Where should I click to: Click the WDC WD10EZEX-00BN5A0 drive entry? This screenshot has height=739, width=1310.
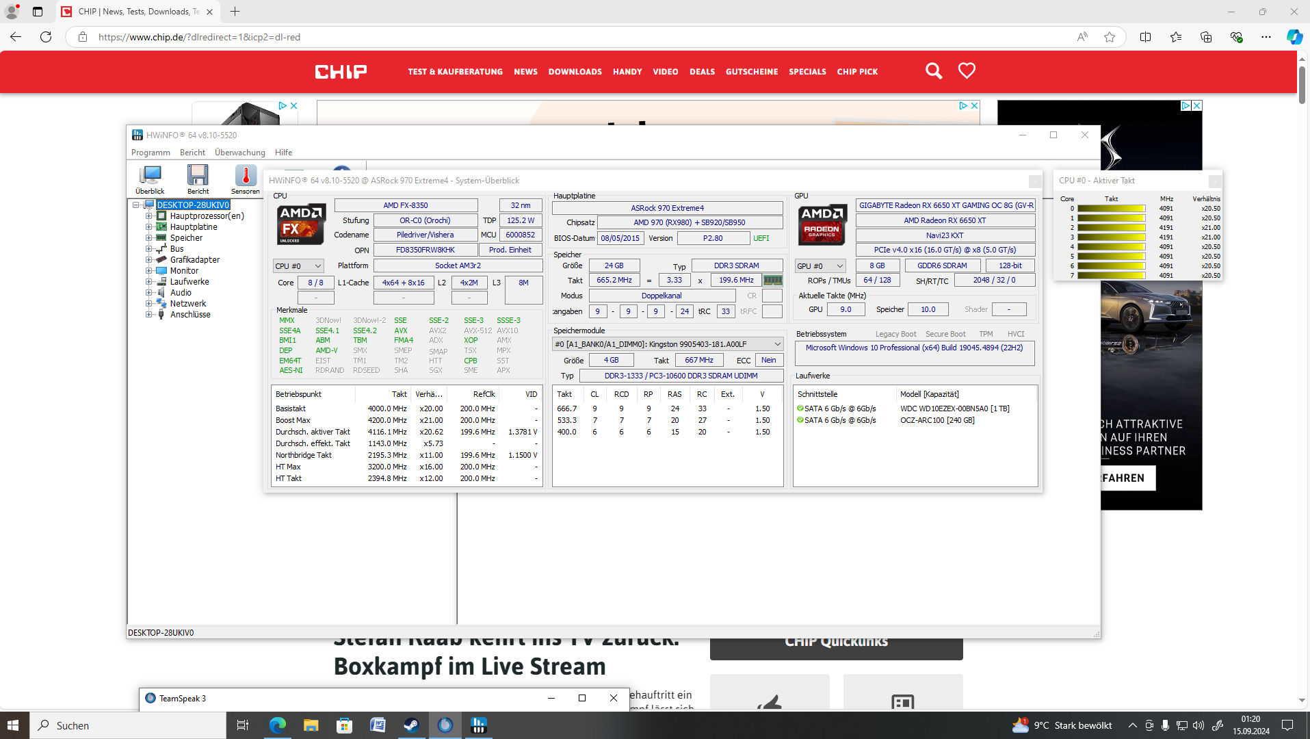click(954, 409)
